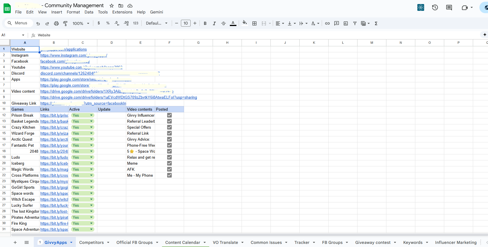Insert a chart from toolbar

pyautogui.click(x=346, y=23)
